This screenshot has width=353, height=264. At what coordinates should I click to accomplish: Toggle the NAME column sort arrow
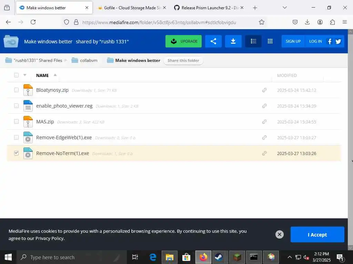coord(55,75)
